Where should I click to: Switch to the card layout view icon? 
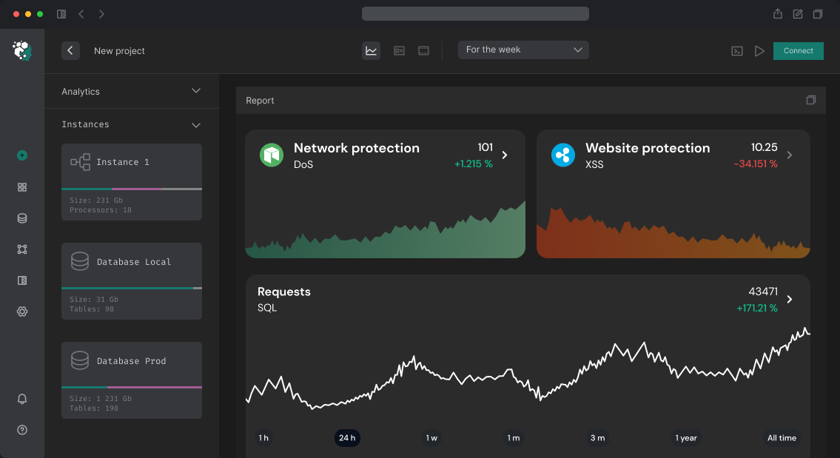tap(399, 51)
